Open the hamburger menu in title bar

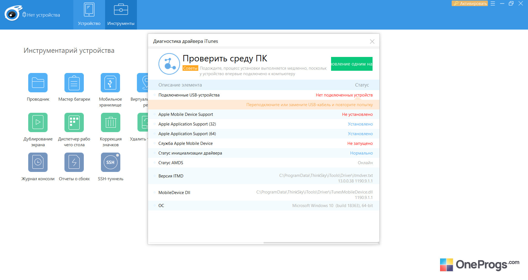493,4
